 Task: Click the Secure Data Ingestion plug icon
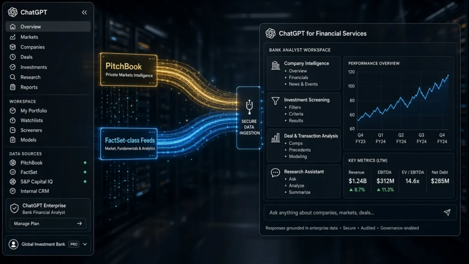point(249,107)
